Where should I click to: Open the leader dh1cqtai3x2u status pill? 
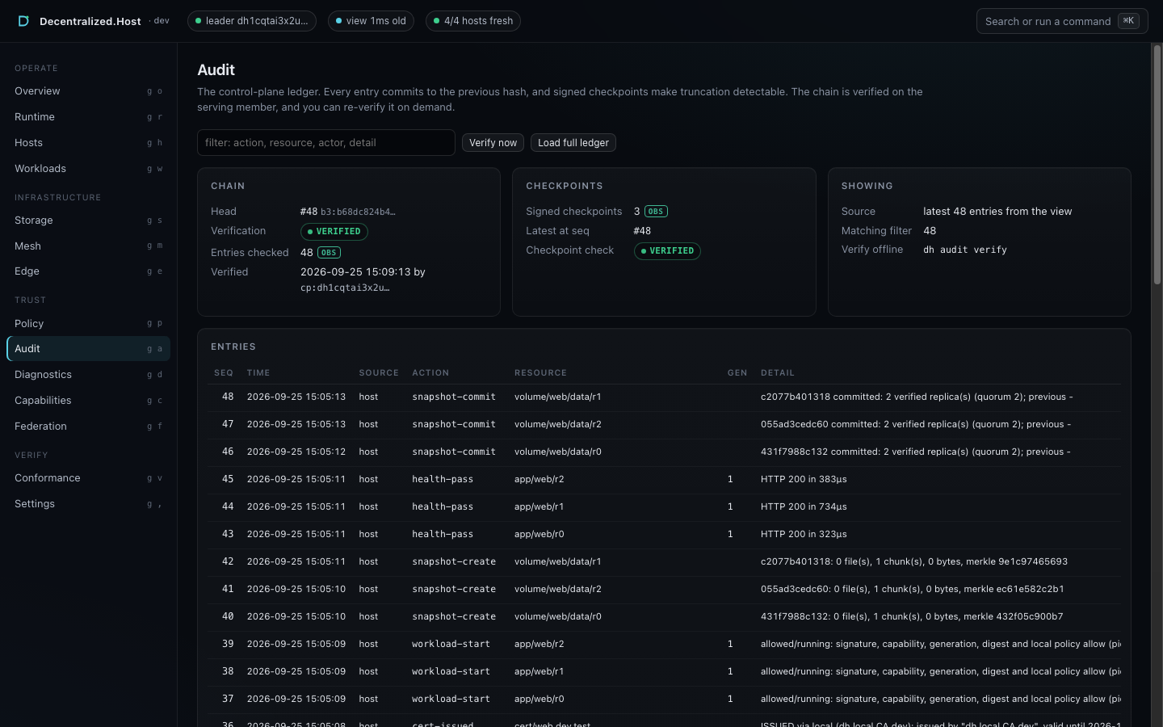pyautogui.click(x=251, y=21)
